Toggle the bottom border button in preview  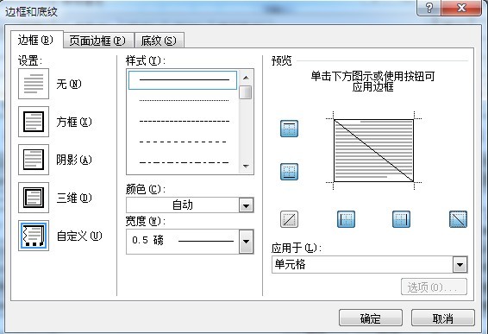pos(289,172)
